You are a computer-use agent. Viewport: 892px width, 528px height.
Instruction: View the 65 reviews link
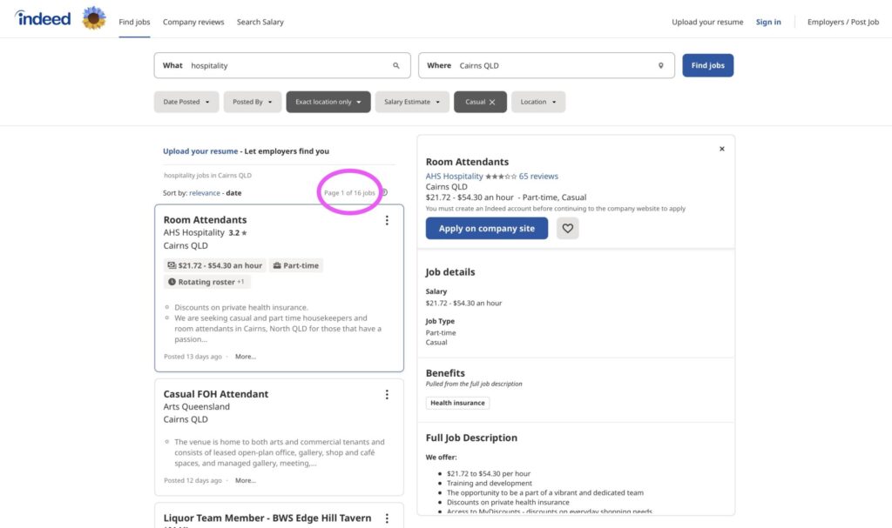538,177
